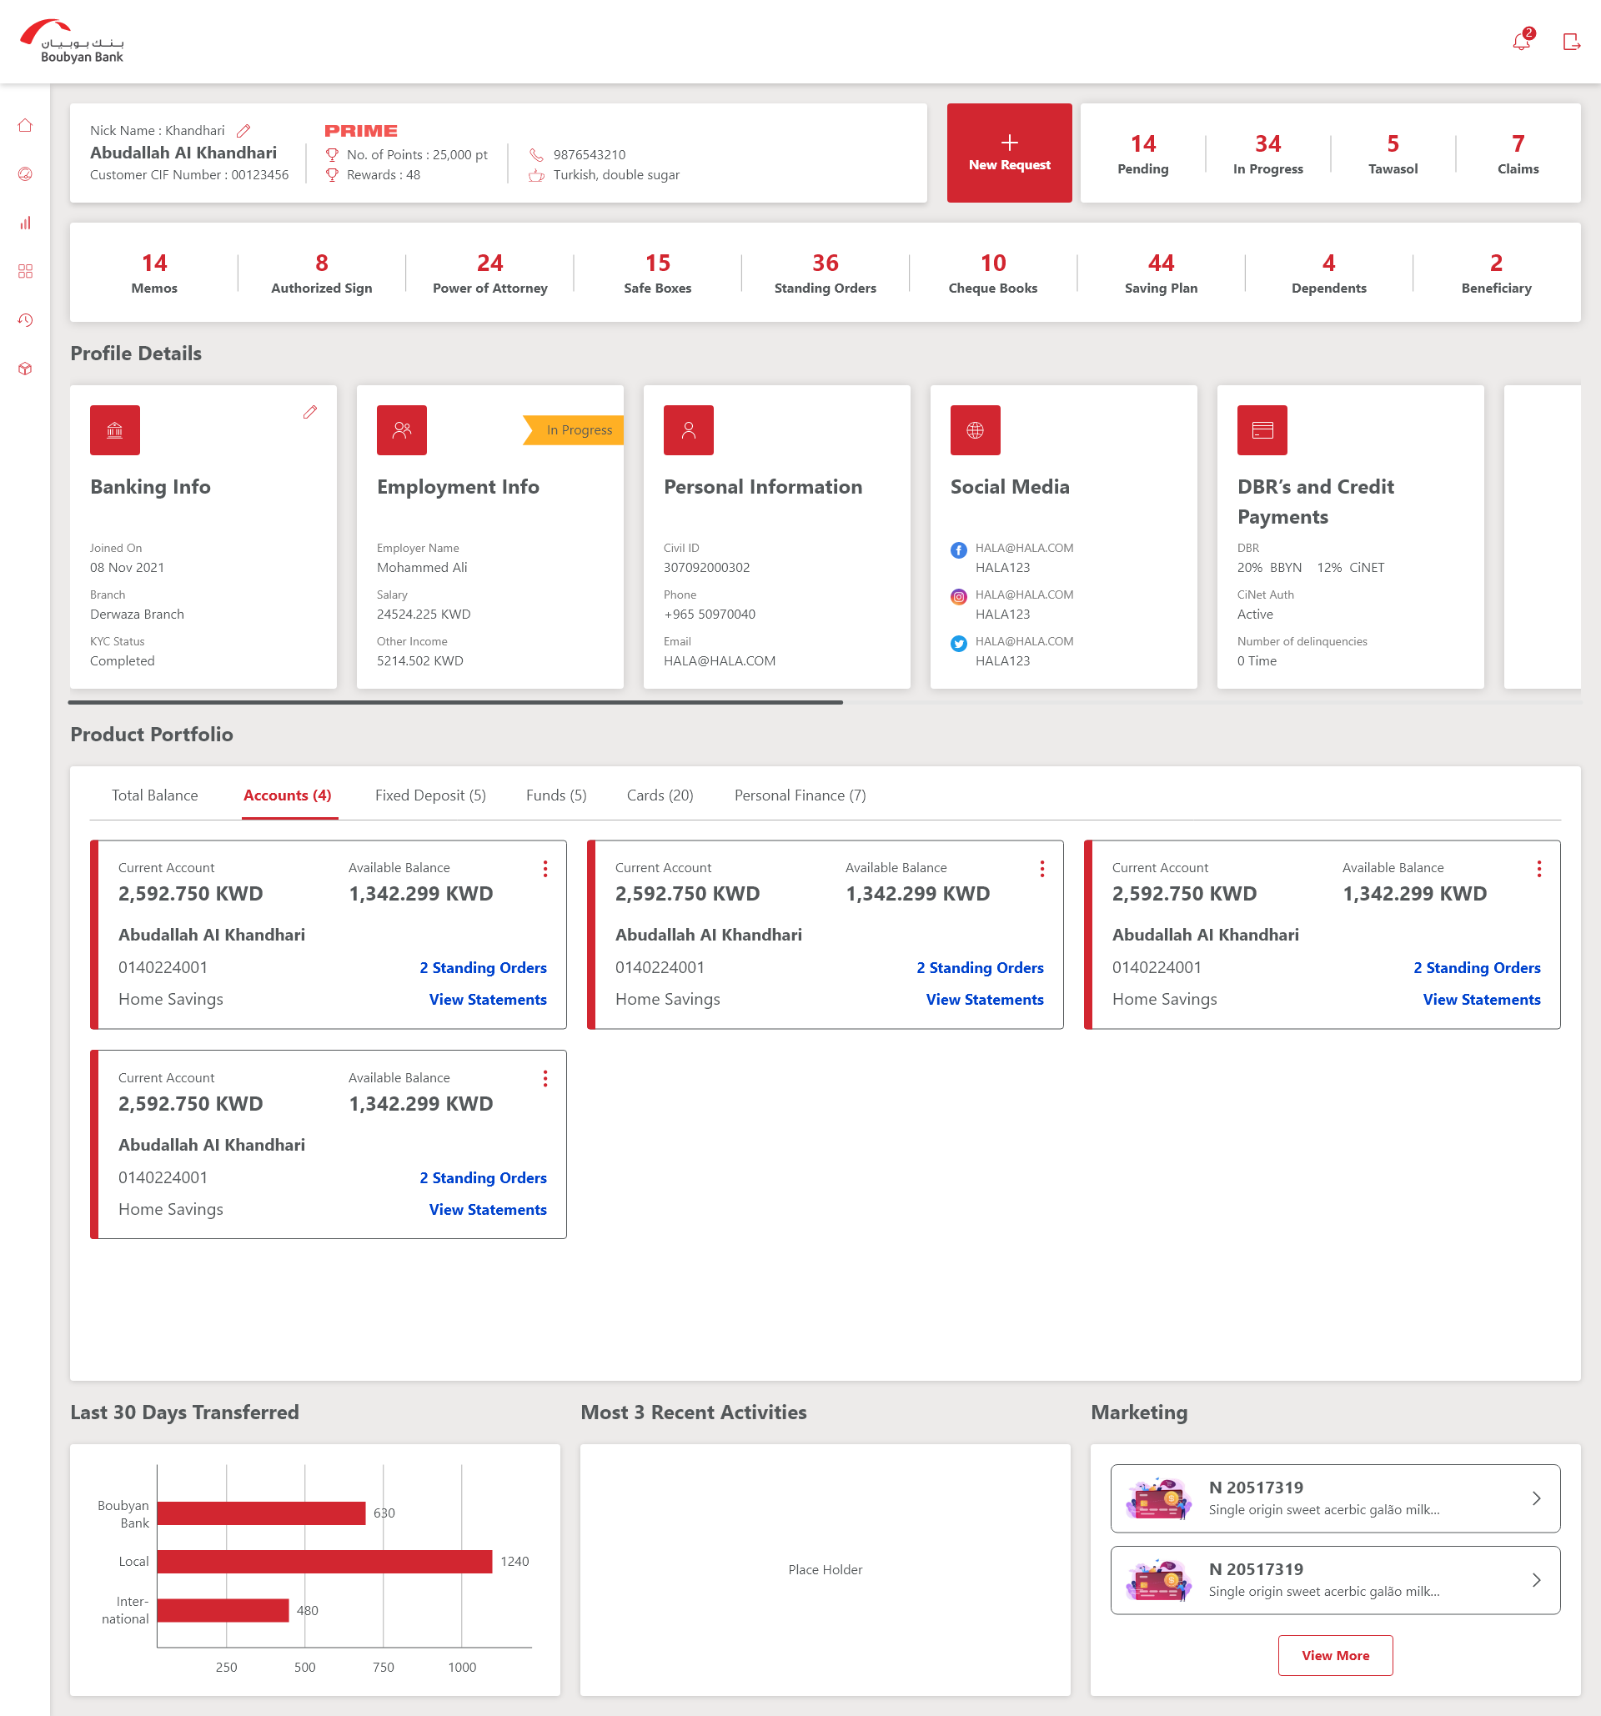The width and height of the screenshot is (1601, 1716).
Task: Open the cube icon in sidebar
Action: 25,369
